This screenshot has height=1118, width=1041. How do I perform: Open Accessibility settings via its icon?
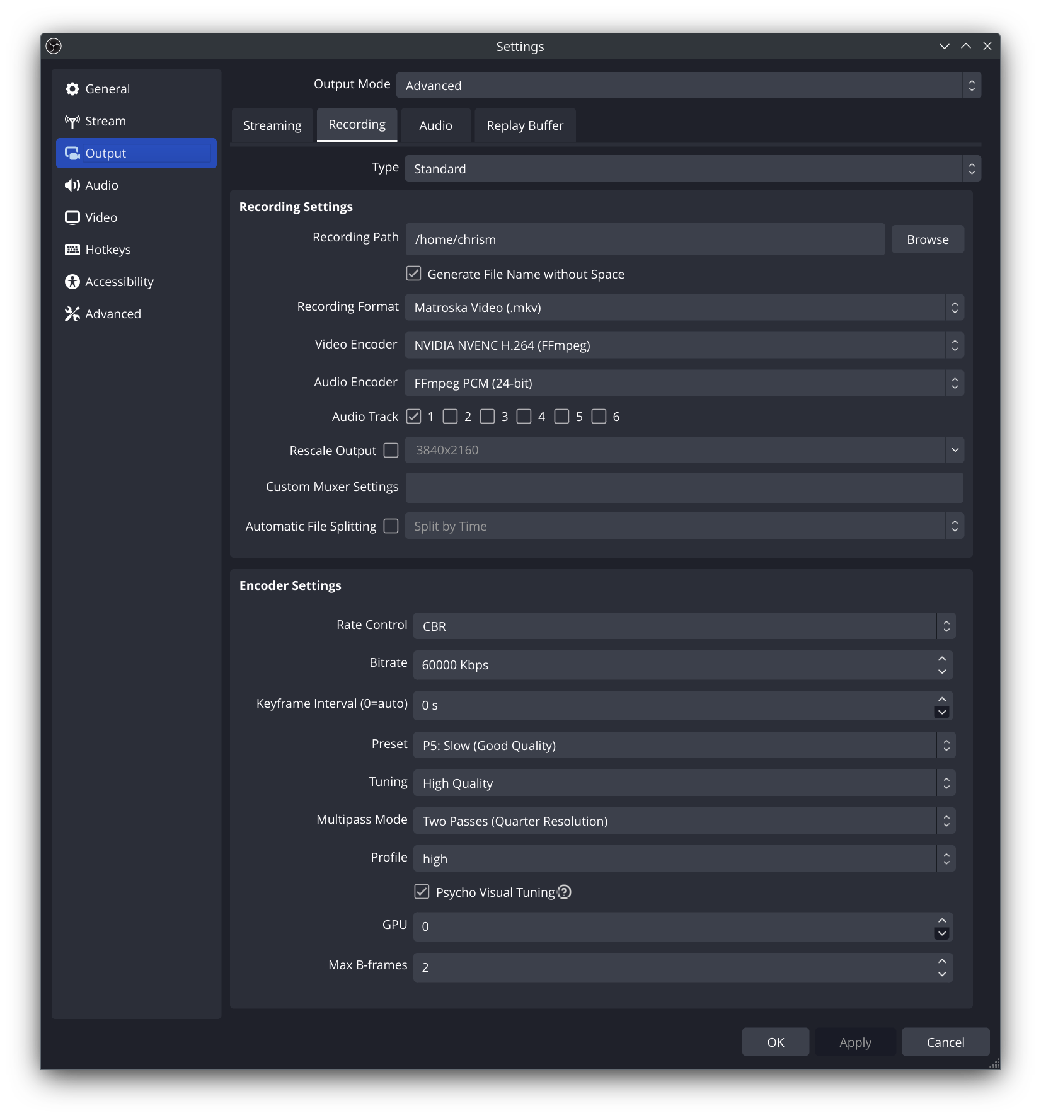[72, 282]
